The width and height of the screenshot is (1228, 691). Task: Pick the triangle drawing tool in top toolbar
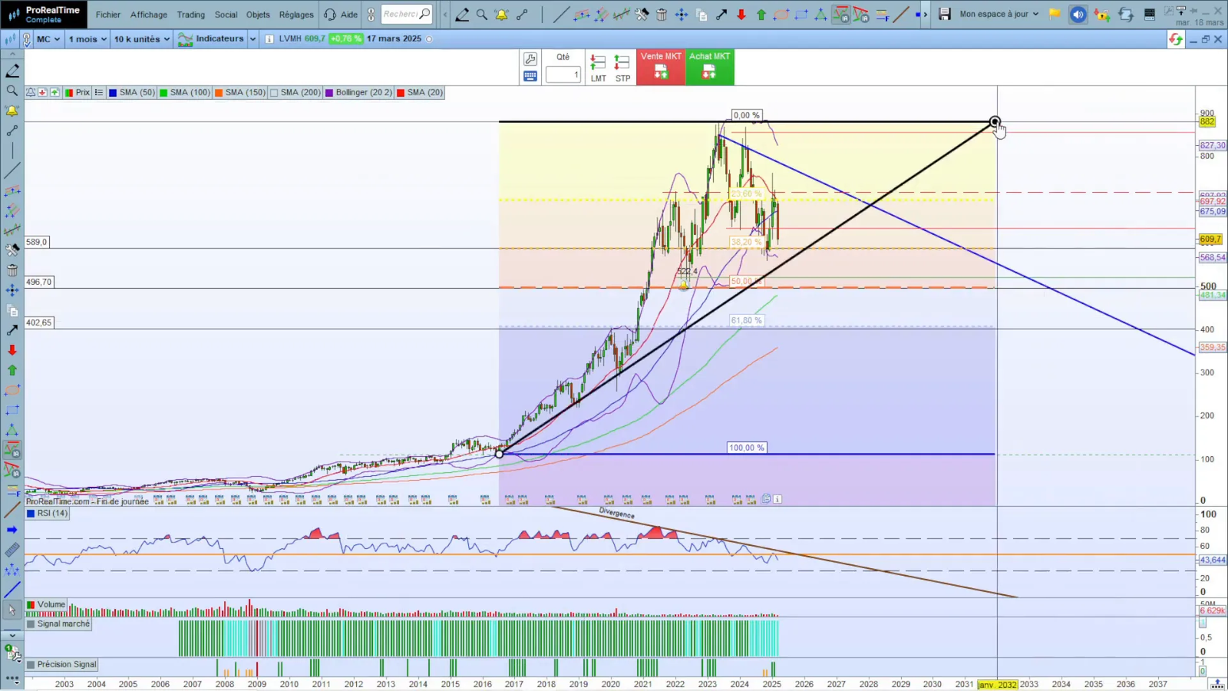coord(820,14)
